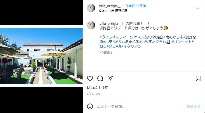Viewport: 205px width, 113px height.
Task: Open the emoji picker smiley icon
Action: coord(90,106)
